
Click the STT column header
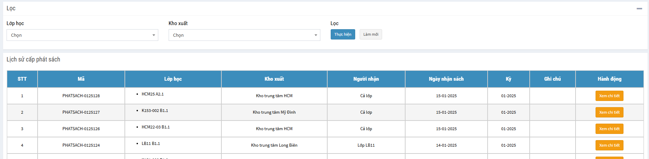22,79
